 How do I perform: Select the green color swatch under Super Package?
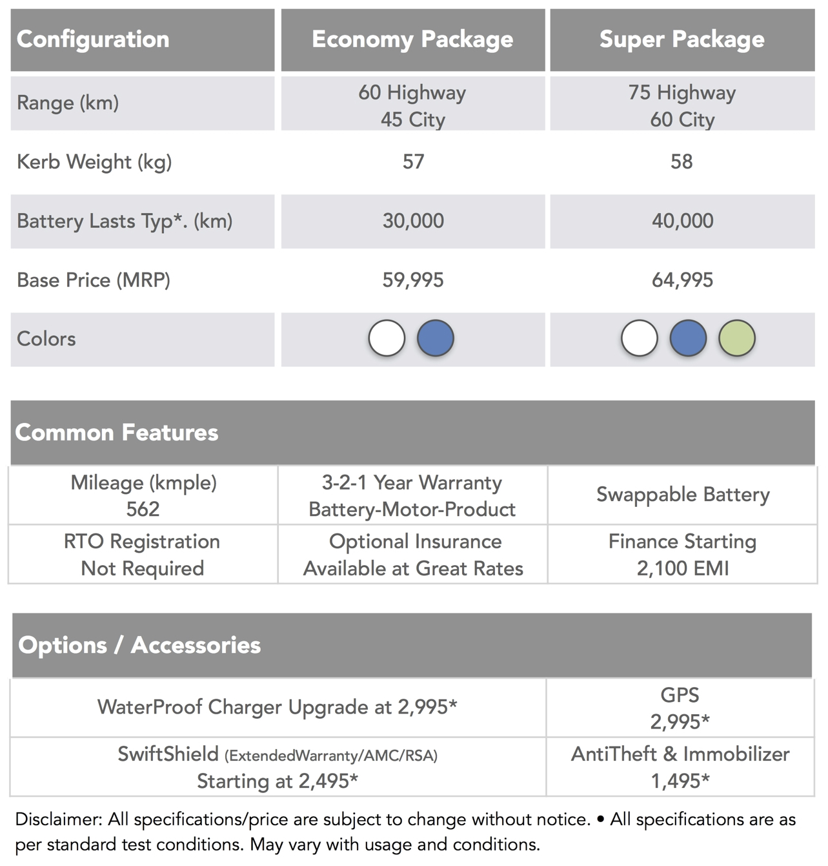tap(737, 338)
